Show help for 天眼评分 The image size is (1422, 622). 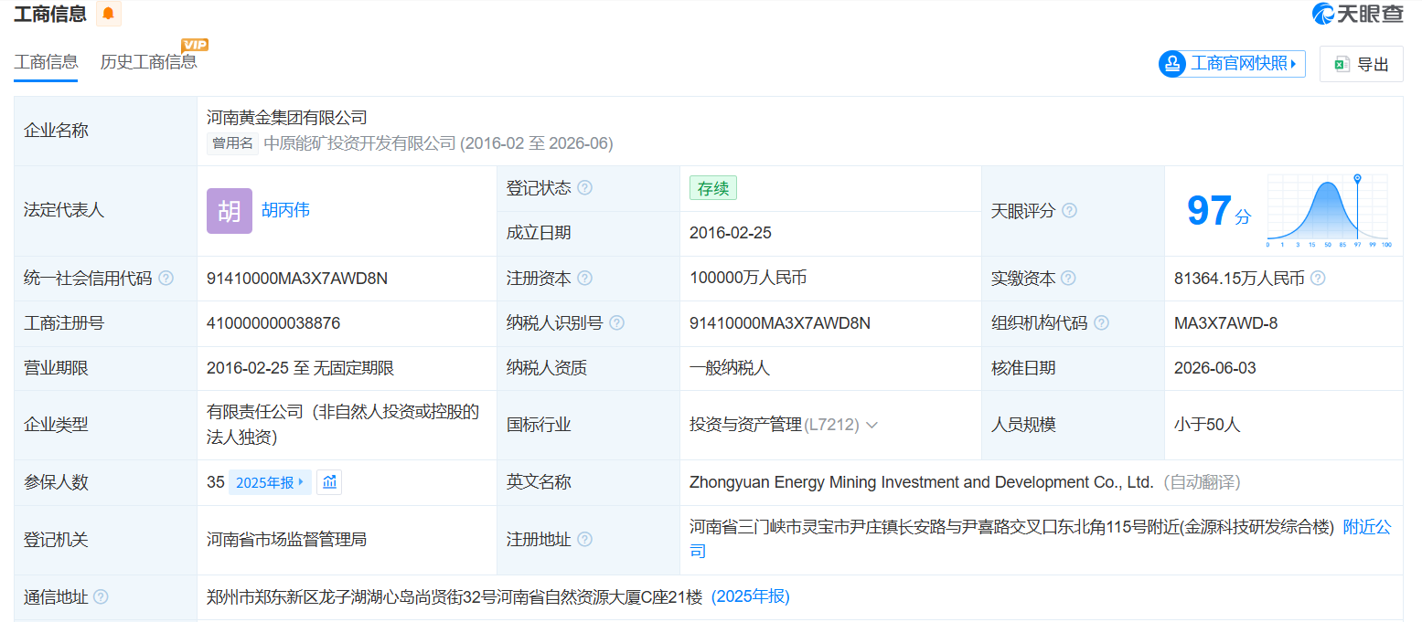(x=1068, y=211)
